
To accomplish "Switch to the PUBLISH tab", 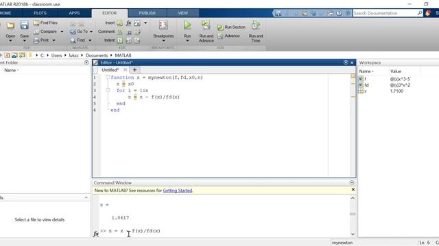I will [x=147, y=13].
